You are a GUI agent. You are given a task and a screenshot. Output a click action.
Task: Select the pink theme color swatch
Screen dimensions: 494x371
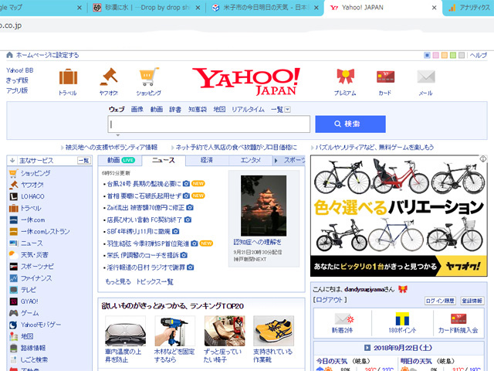click(x=435, y=55)
